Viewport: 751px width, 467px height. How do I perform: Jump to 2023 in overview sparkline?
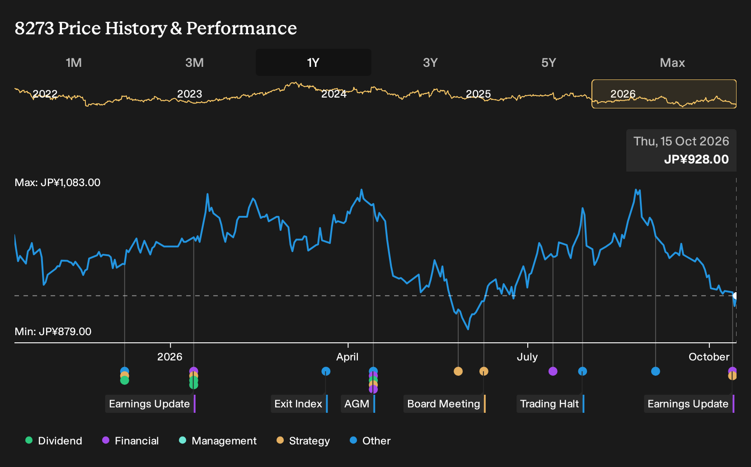(x=189, y=94)
